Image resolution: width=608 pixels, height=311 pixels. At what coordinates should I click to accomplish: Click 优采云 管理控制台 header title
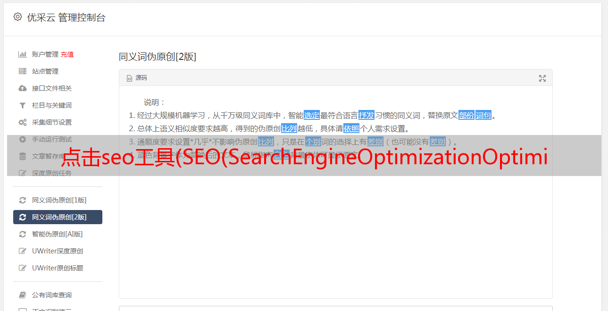click(67, 17)
